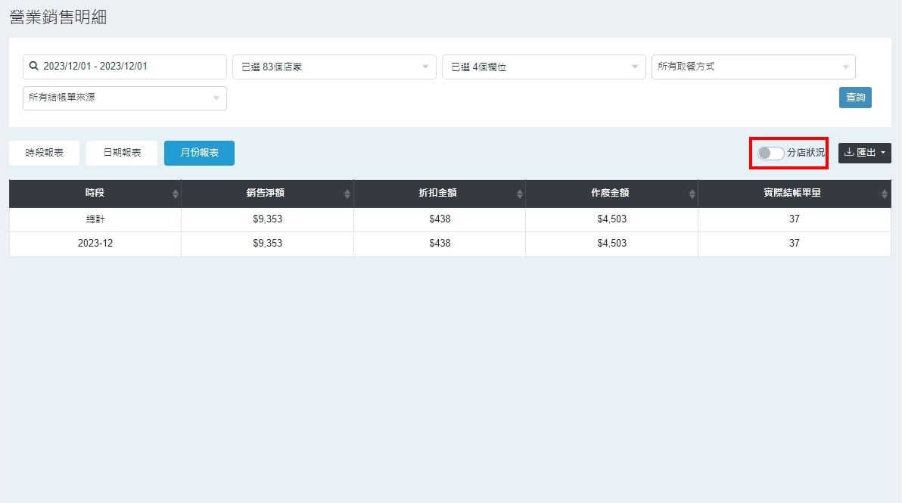Switch to the 日期報表 tab
Viewport: 902px width, 503px height.
click(x=122, y=153)
